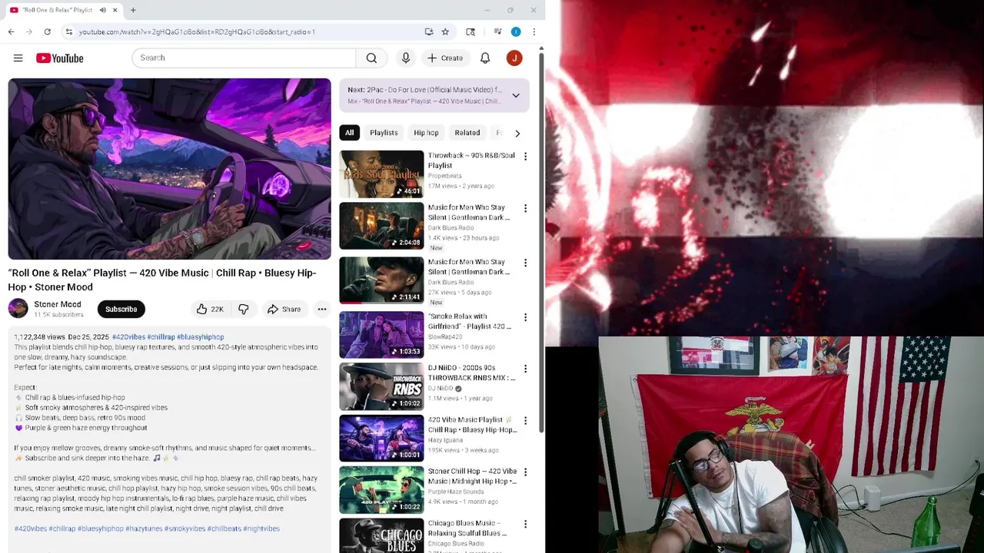Viewport: 984px width, 553px height.
Task: Click the search magnifier button
Action: pyautogui.click(x=371, y=58)
